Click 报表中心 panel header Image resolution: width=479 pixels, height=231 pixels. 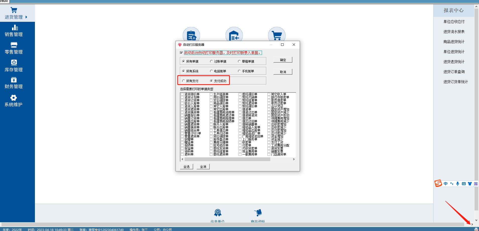[x=454, y=10]
